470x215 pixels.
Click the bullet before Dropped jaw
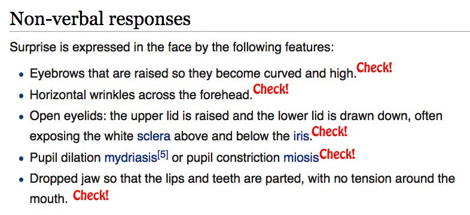click(x=21, y=180)
